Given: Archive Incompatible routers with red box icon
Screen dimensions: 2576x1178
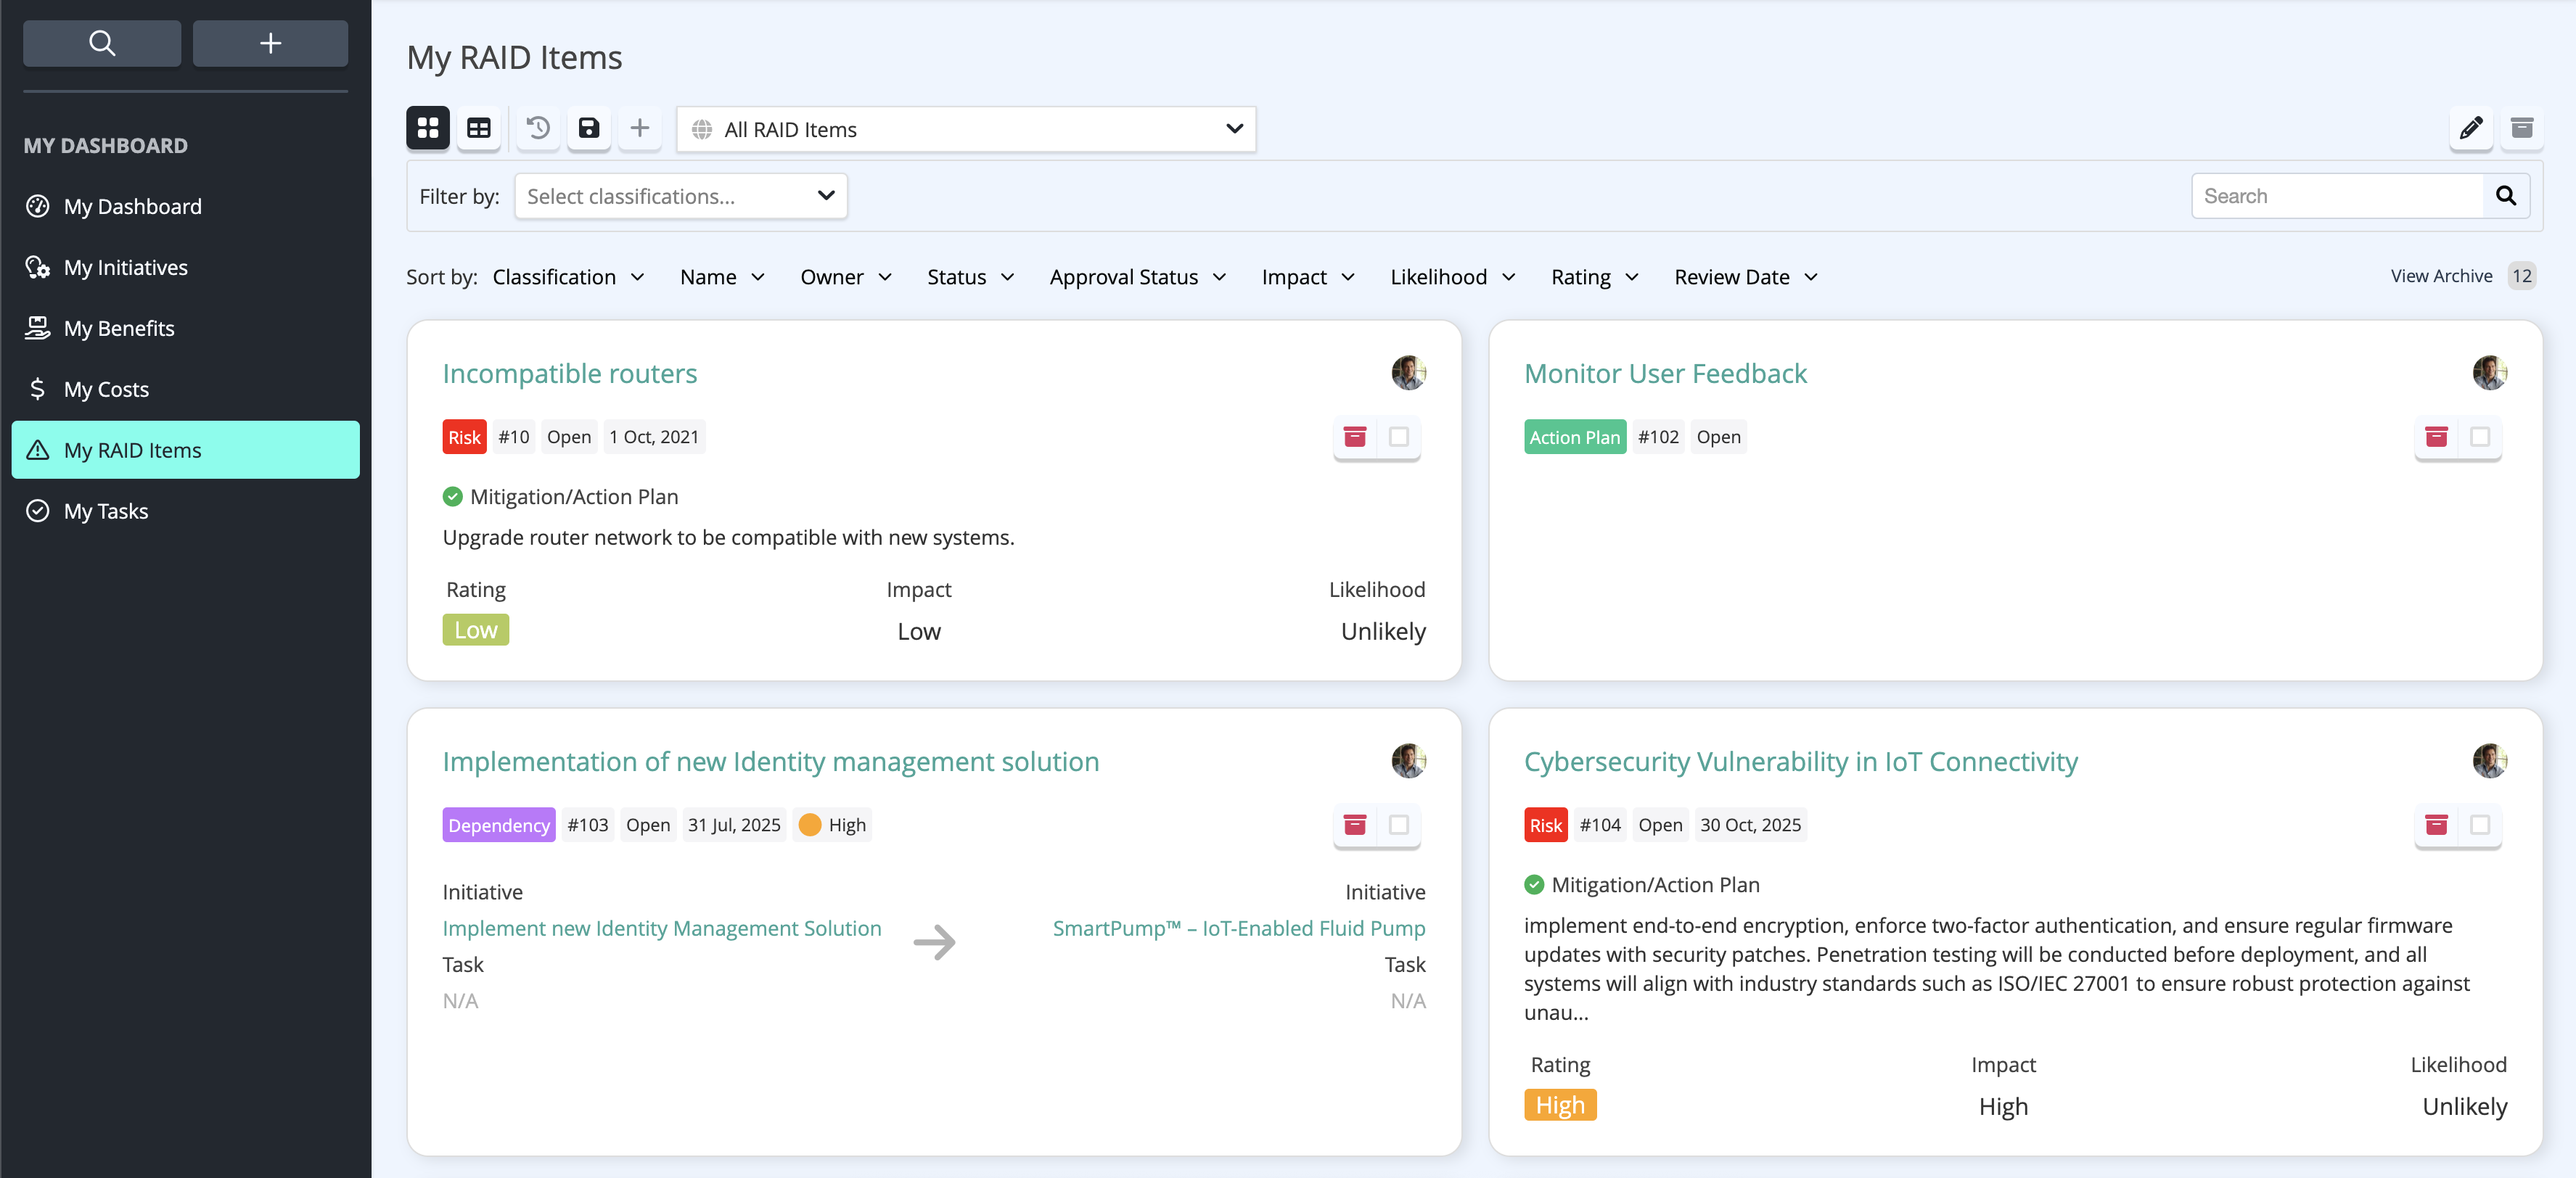Looking at the screenshot, I should point(1355,437).
